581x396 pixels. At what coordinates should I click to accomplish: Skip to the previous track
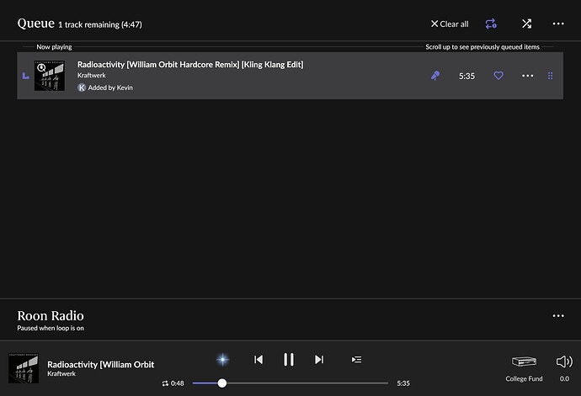pos(259,359)
